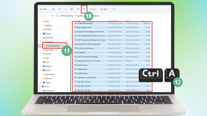Viewport: 207px width, 116px height.
Task: Open recent locations dropdown chevron
Action: (x=48, y=16)
